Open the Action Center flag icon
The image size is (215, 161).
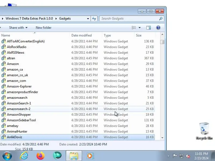175,156
